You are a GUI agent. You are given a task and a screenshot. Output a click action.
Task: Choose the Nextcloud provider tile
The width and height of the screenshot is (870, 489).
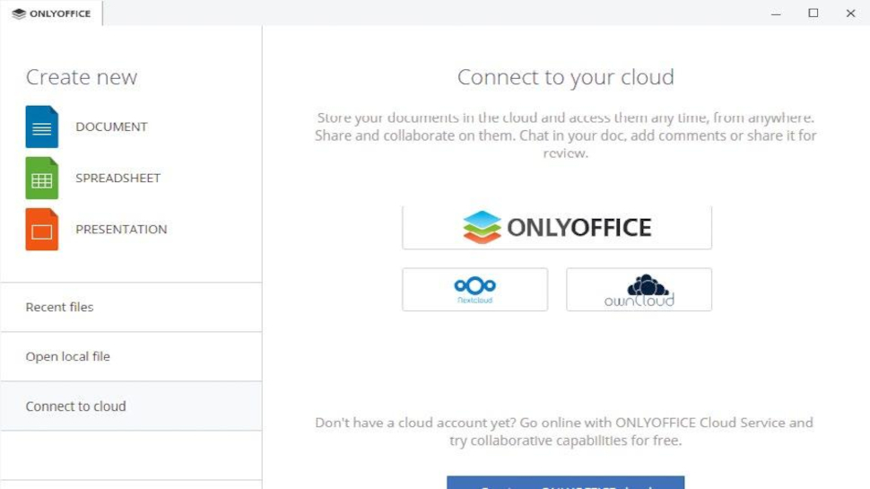475,290
